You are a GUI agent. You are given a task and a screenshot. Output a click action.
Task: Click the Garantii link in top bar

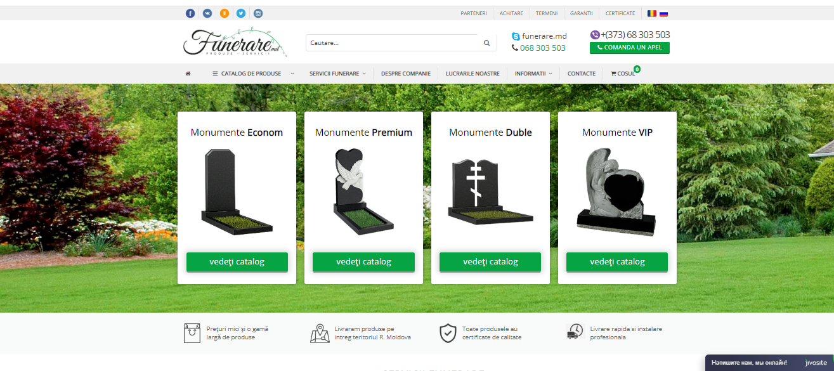(581, 13)
